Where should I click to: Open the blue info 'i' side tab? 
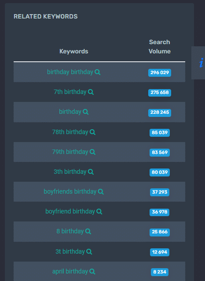coord(199,63)
